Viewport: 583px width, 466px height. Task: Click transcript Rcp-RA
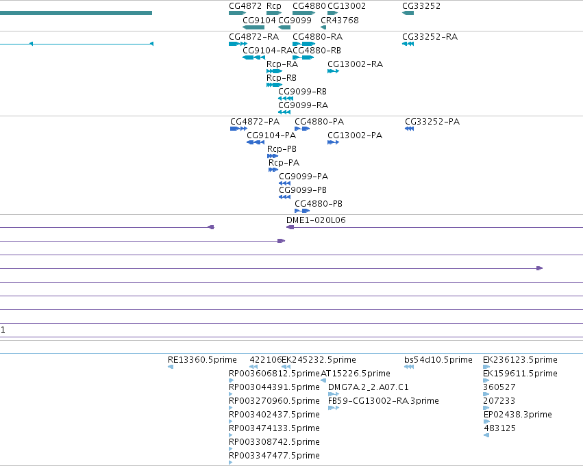click(x=282, y=64)
